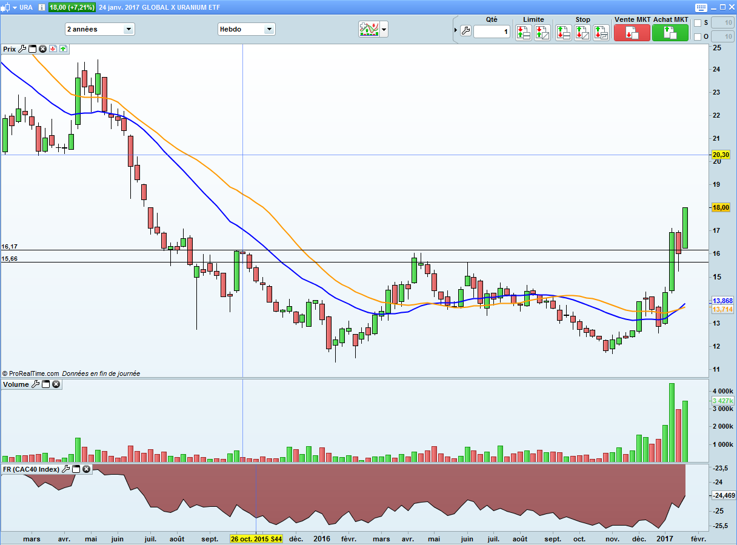This screenshot has width=737, height=545.
Task: Click the blue 13,868 moving average value
Action: click(x=722, y=301)
